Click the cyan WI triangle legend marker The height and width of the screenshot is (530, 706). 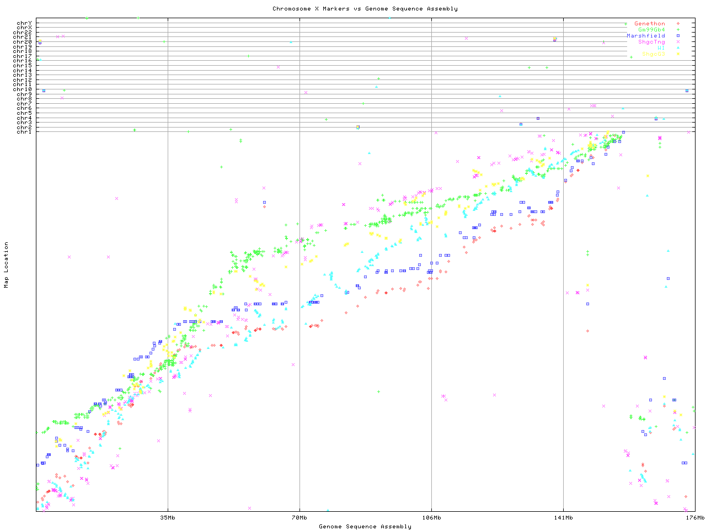click(x=678, y=48)
